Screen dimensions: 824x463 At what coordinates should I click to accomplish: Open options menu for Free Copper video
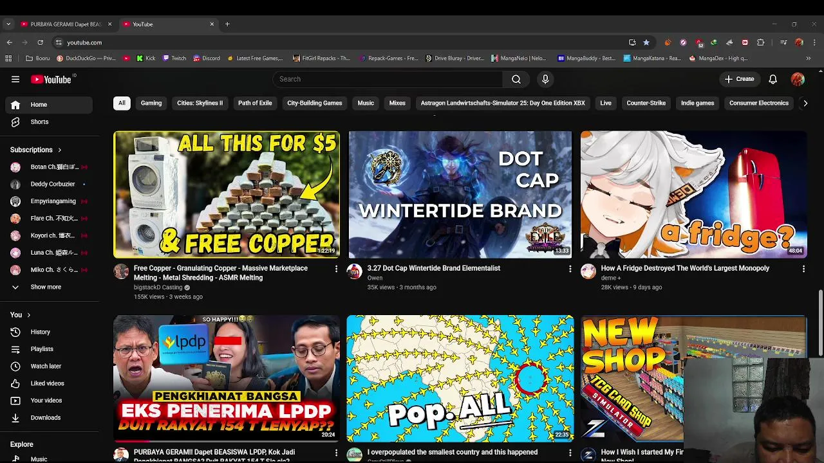tap(336, 269)
